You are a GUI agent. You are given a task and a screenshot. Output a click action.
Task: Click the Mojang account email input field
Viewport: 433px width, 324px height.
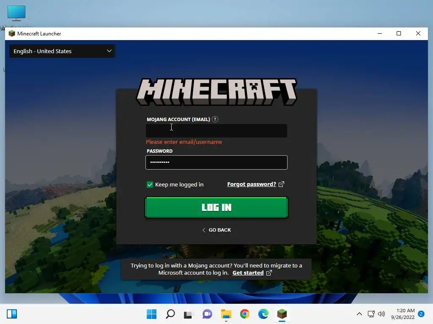tap(216, 131)
